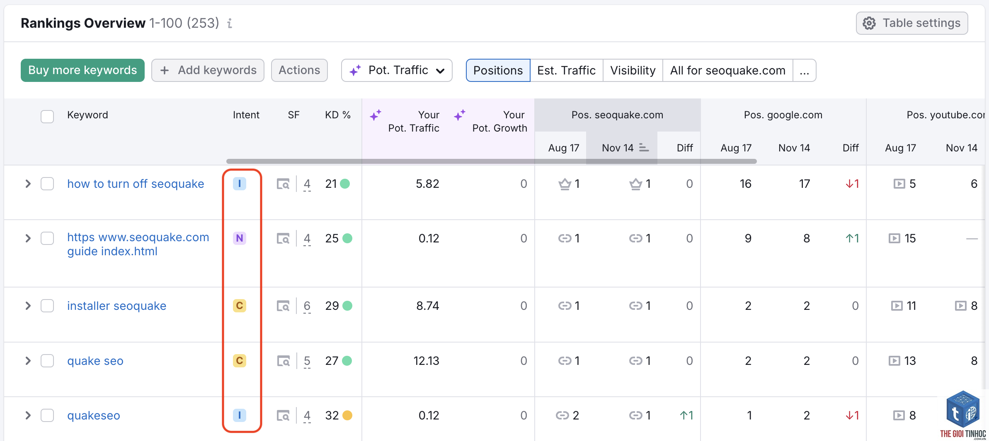This screenshot has height=441, width=989.
Task: Tick checkbox for how to turn off seoquake
Action: [x=47, y=184]
